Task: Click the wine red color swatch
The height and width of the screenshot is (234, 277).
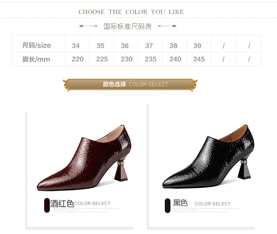Action: 47,205
